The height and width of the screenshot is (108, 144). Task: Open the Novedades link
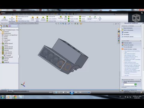click(x=126, y=34)
